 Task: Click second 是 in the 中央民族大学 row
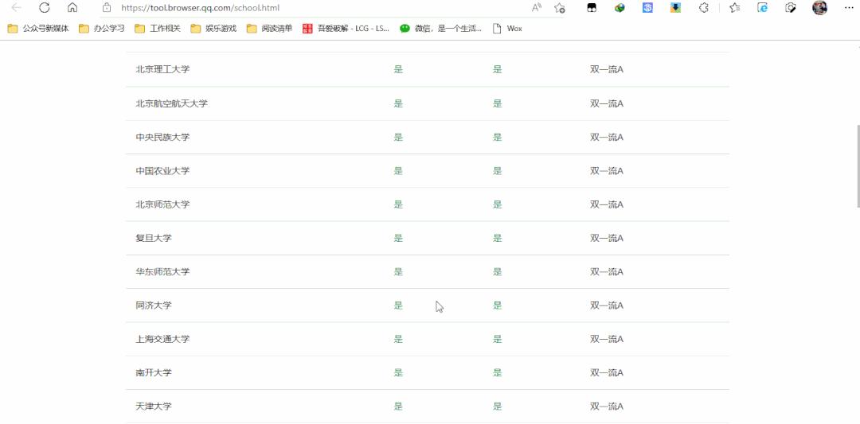pyautogui.click(x=498, y=137)
